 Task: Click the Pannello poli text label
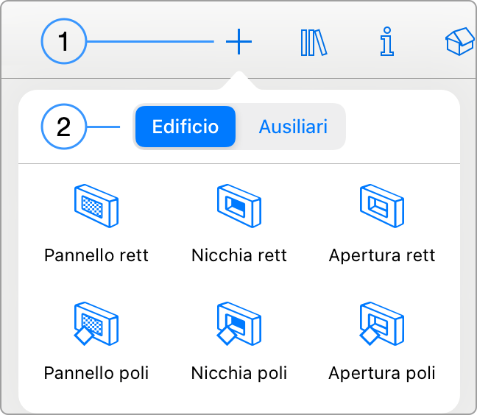96,373
